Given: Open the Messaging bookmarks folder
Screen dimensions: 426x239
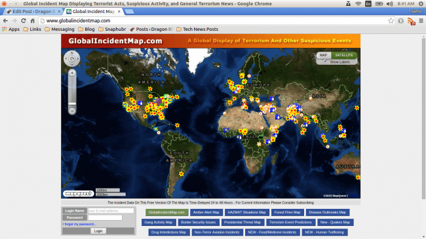Looking at the screenshot, I should click(60, 29).
